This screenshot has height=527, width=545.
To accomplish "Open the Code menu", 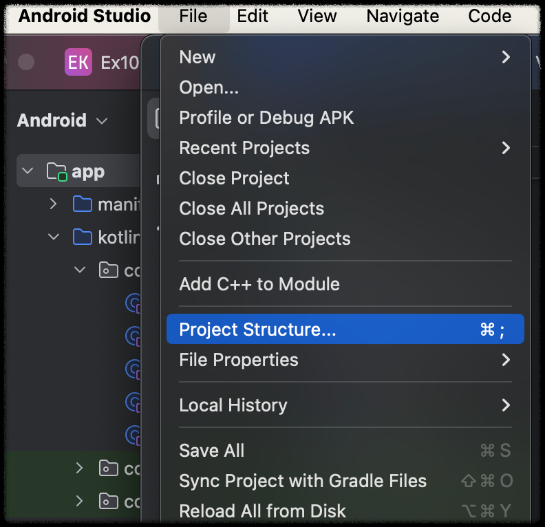I will pos(489,16).
